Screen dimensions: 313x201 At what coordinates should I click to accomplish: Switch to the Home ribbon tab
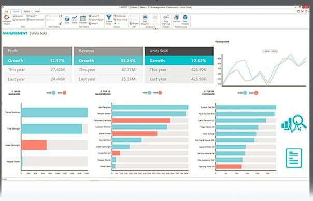[x=16, y=11]
